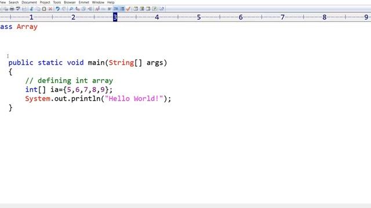This screenshot has width=371, height=208.
Task: Click the Spell Check toolbar icon
Action: click(18, 9)
